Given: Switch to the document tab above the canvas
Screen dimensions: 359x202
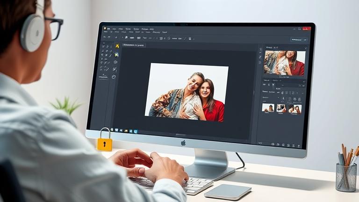Looking at the screenshot, I should 134,45.
